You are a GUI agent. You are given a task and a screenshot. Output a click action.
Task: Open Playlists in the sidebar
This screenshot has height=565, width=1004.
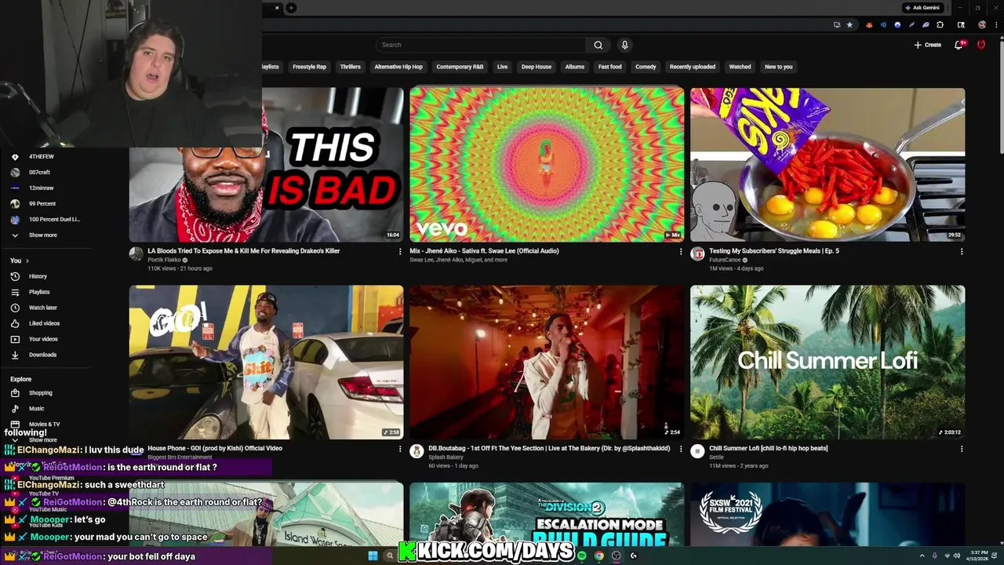tap(39, 292)
